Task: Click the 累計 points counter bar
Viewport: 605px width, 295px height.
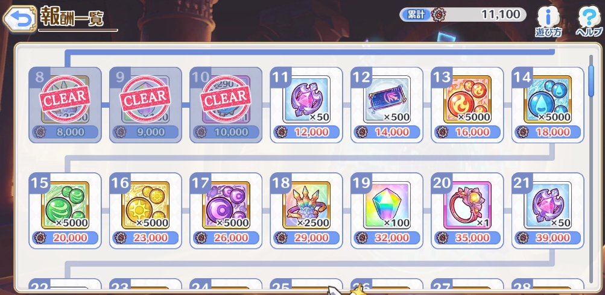Action: point(463,14)
